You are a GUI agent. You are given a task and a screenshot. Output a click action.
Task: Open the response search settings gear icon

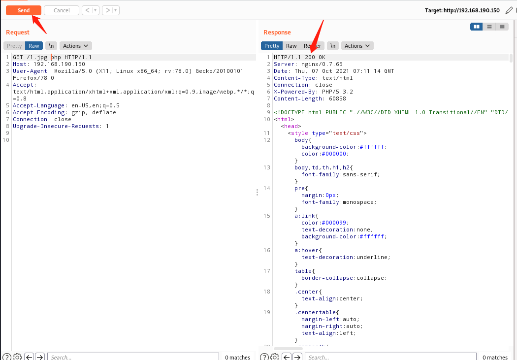click(275, 357)
